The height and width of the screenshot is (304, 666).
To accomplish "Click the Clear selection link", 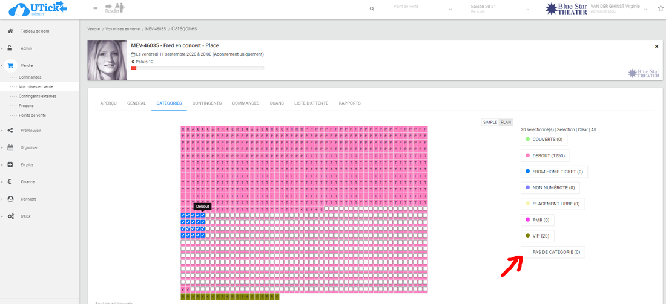I will tap(582, 129).
